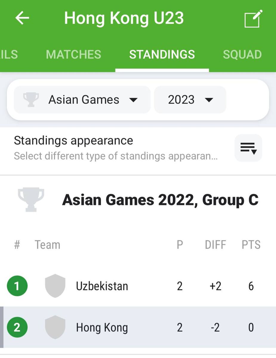Tap Hong Kong's team shield crest
Viewport: 276px width, 358px height.
coord(55,327)
